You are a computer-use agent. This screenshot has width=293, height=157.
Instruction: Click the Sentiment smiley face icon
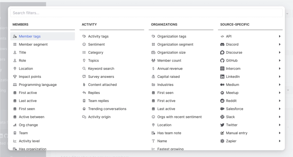84,45
